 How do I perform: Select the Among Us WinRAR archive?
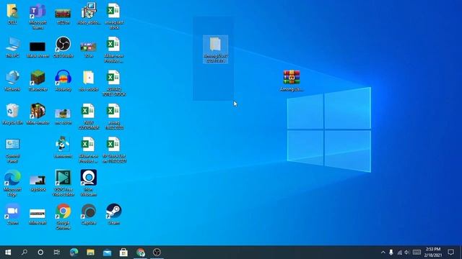tap(292, 81)
